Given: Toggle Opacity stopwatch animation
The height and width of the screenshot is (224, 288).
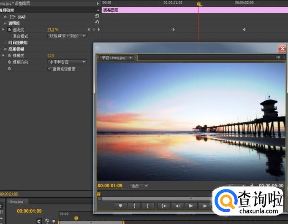Looking at the screenshot, I should [9, 30].
